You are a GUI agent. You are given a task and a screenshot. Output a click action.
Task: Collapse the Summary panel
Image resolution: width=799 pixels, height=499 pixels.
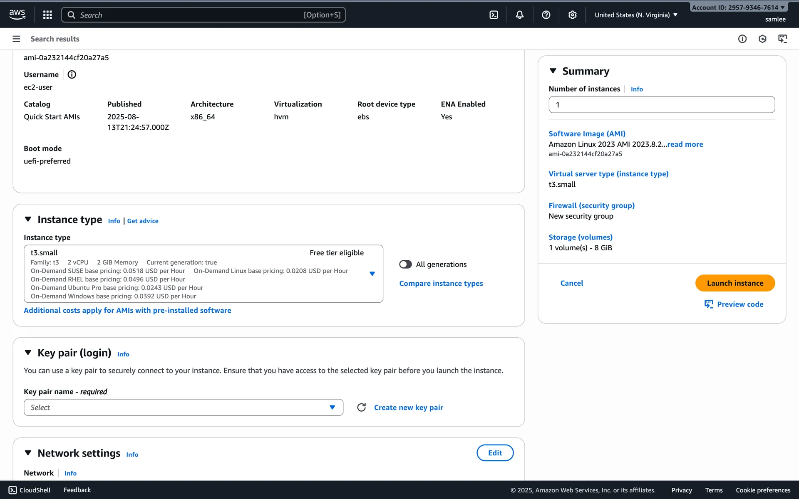[x=553, y=71]
